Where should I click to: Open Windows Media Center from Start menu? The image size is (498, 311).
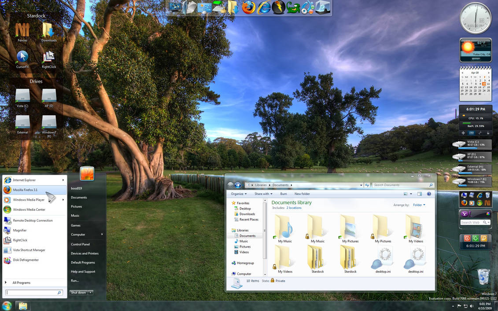(34, 209)
